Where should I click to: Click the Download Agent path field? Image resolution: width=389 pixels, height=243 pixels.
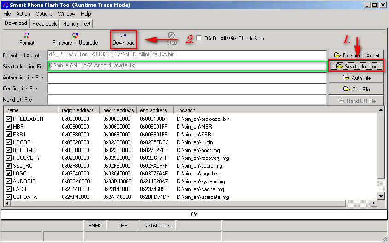pyautogui.click(x=187, y=55)
